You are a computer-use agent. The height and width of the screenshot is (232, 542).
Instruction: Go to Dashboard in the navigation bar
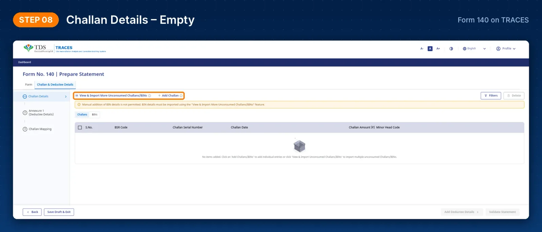tap(24, 62)
